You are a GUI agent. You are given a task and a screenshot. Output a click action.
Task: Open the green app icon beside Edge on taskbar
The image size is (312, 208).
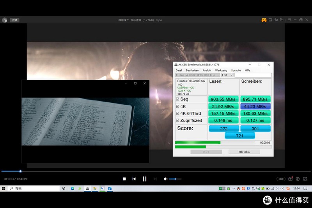pos(80,189)
